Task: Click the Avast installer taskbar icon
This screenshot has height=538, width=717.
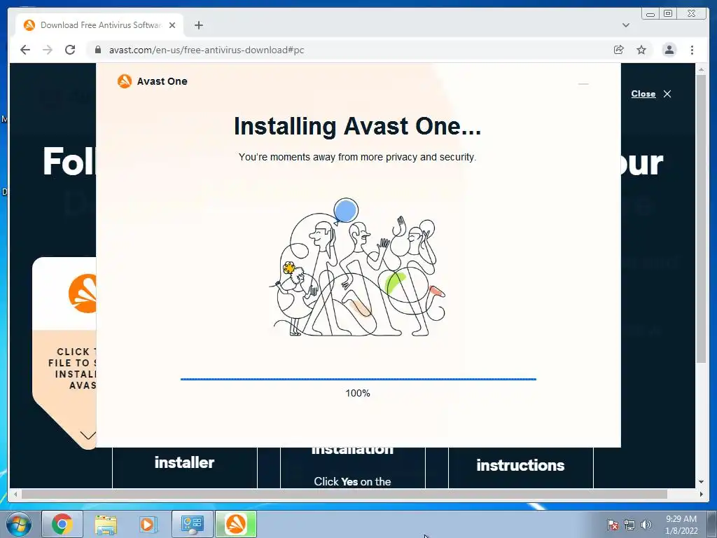Action: (236, 524)
